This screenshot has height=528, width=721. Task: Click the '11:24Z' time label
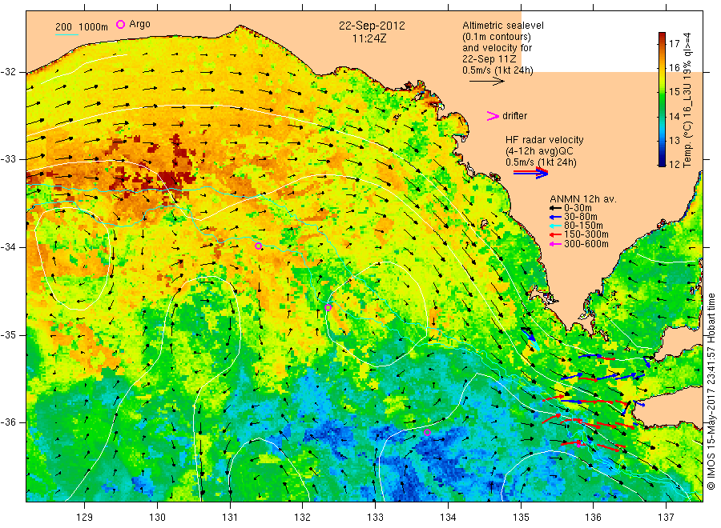point(369,38)
